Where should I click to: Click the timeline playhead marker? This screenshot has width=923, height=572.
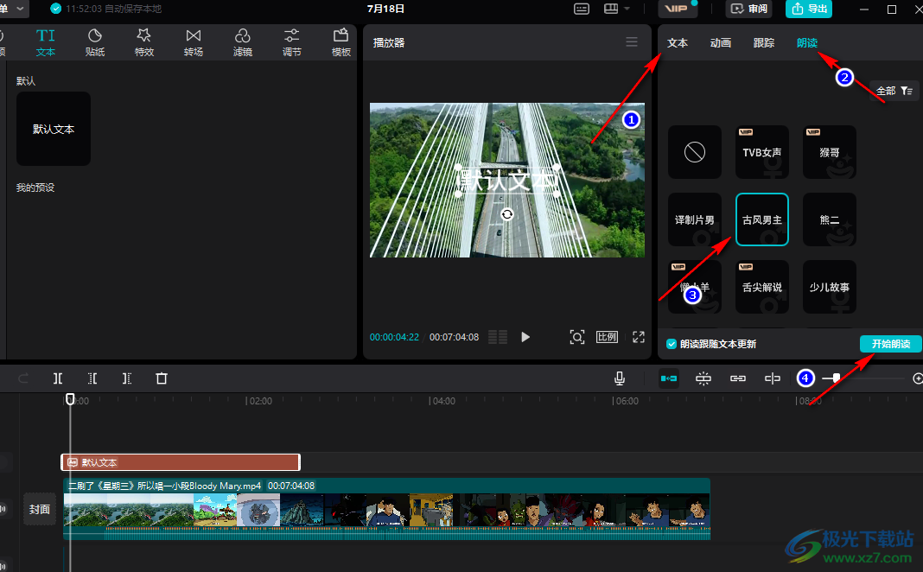point(70,399)
